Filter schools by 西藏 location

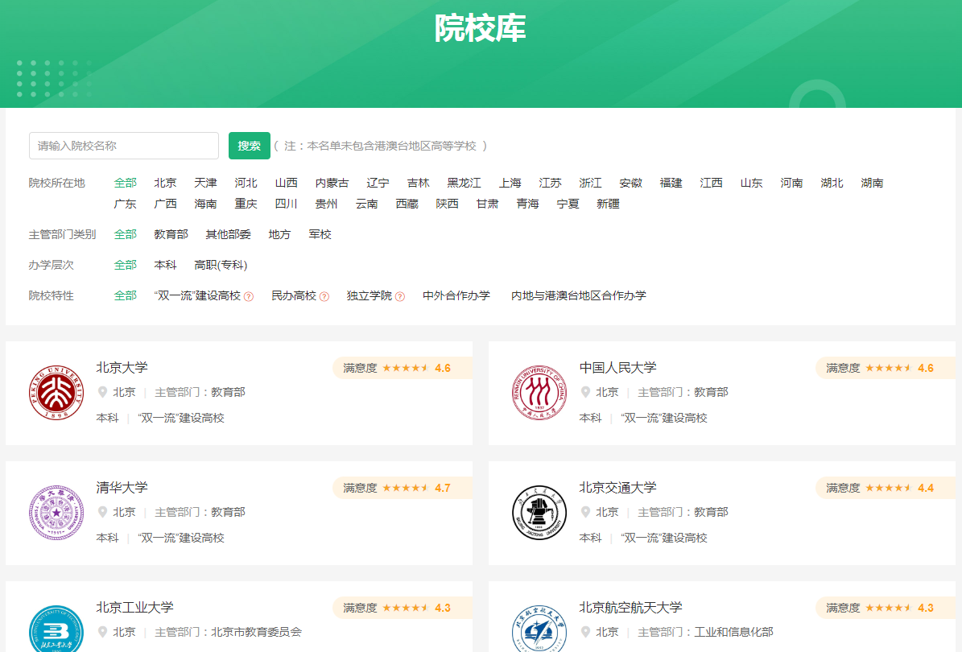407,204
